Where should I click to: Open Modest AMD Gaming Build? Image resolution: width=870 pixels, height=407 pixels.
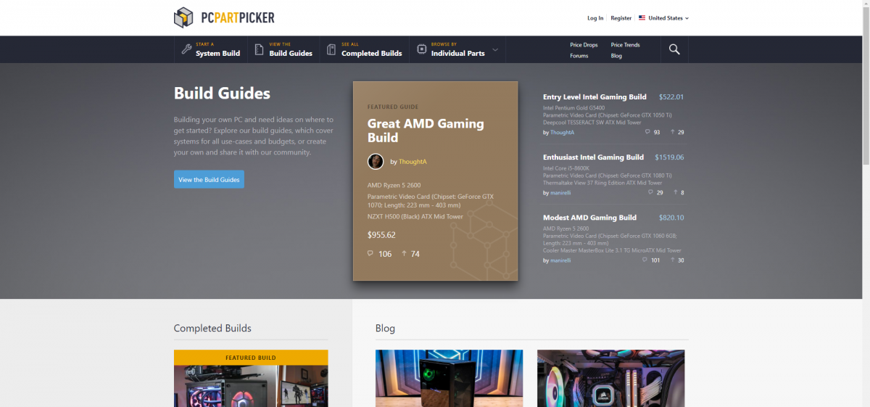coord(589,217)
